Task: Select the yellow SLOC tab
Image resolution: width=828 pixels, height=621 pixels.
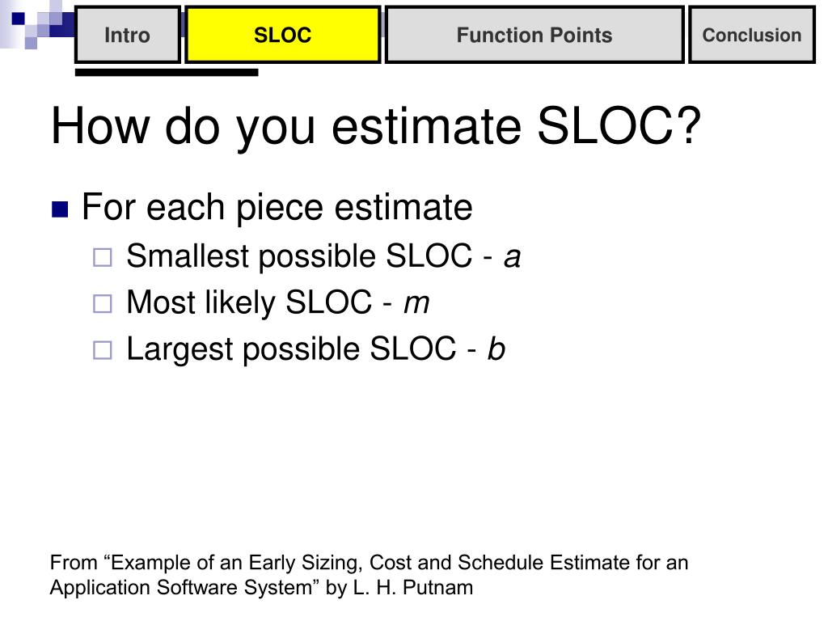Action: pyautogui.click(x=282, y=35)
